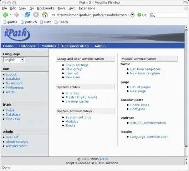Click Administration in Admin sidebar
189x171 pixels.
(x=16, y=146)
